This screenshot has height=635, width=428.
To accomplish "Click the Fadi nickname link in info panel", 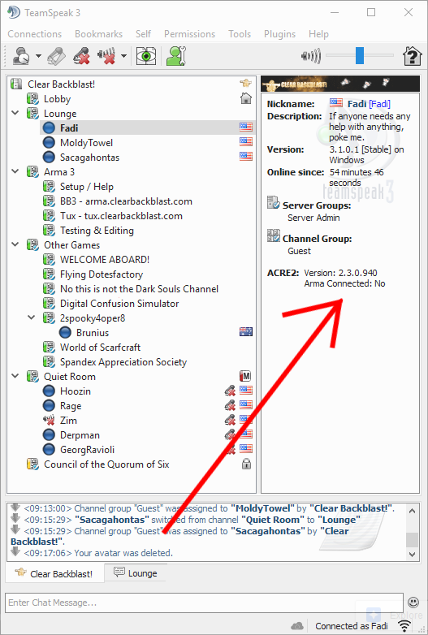I will coord(379,104).
